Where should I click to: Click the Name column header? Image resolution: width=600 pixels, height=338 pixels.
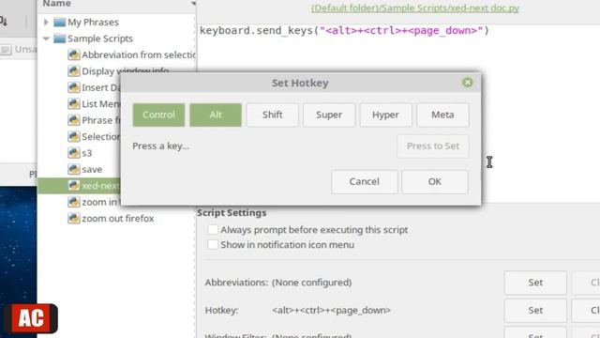point(116,4)
